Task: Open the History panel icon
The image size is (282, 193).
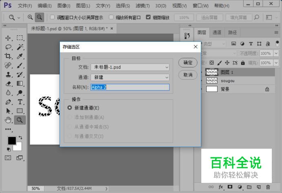Action: (187, 36)
